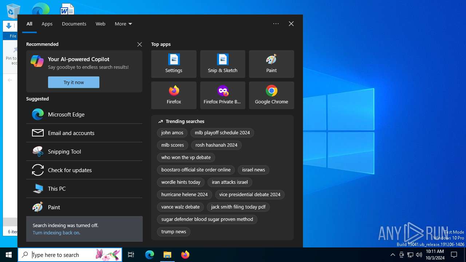This screenshot has width=466, height=262.
Task: Open the notification center
Action: point(454,255)
